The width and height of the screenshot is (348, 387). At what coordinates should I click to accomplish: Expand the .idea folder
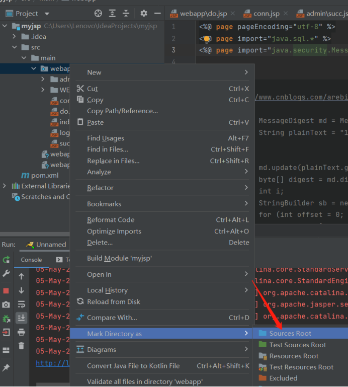(15, 36)
